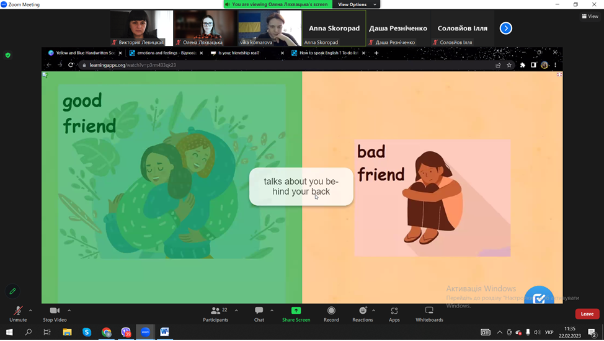Click the green Share Screen icon
Image resolution: width=604 pixels, height=341 pixels.
[296, 311]
